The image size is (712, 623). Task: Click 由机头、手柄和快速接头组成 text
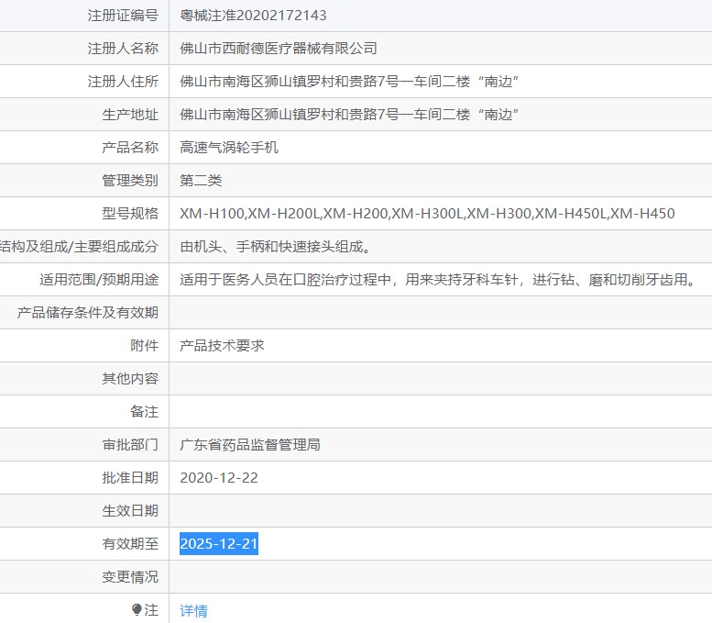(x=275, y=247)
